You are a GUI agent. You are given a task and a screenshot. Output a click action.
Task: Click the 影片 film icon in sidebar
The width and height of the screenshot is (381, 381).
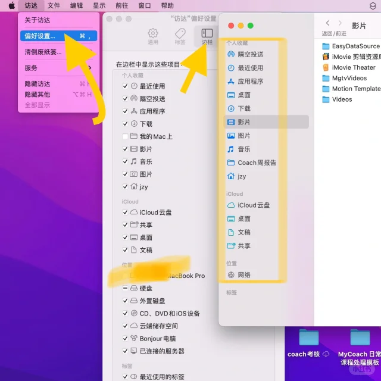231,122
